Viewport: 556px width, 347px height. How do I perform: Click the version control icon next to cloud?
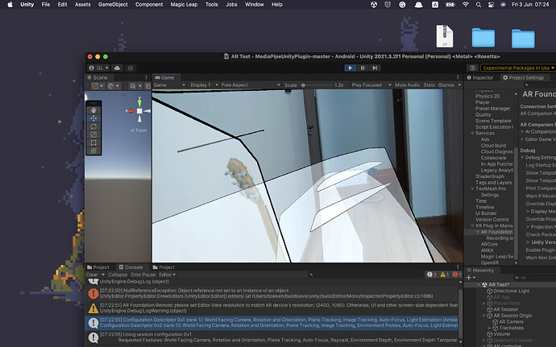130,68
